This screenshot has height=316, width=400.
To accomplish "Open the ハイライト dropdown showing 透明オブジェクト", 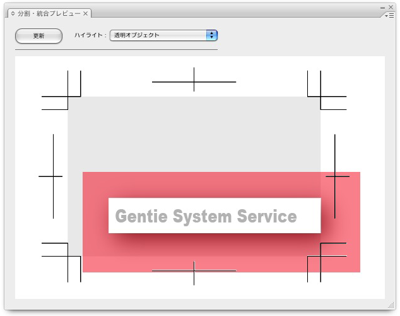I will [163, 35].
